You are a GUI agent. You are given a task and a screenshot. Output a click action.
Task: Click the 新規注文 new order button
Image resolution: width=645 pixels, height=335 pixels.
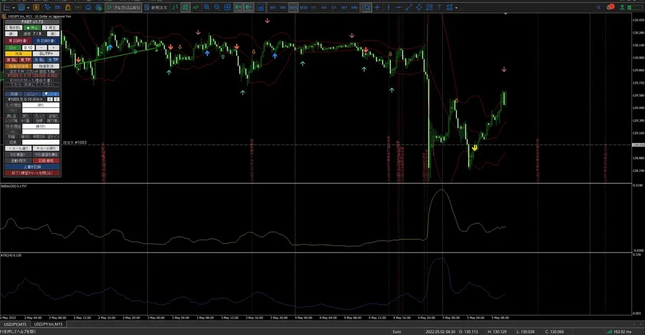pyautogui.click(x=156, y=8)
